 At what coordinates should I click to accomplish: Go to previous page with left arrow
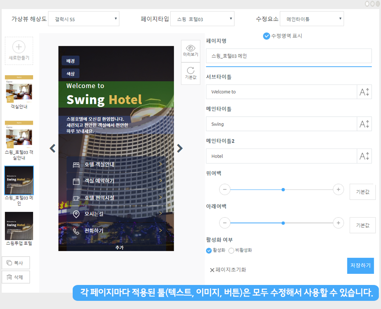coord(52,148)
